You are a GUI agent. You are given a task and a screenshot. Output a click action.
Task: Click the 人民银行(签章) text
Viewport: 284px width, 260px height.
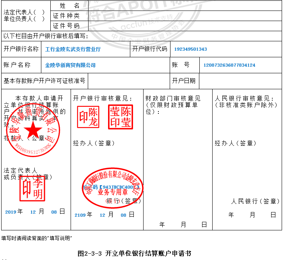[256, 201]
